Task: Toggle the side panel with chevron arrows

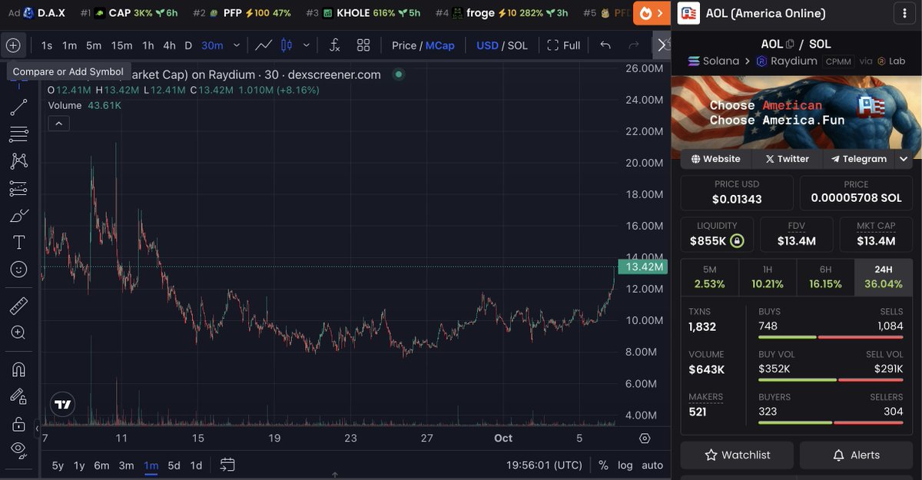Action: coord(662,45)
